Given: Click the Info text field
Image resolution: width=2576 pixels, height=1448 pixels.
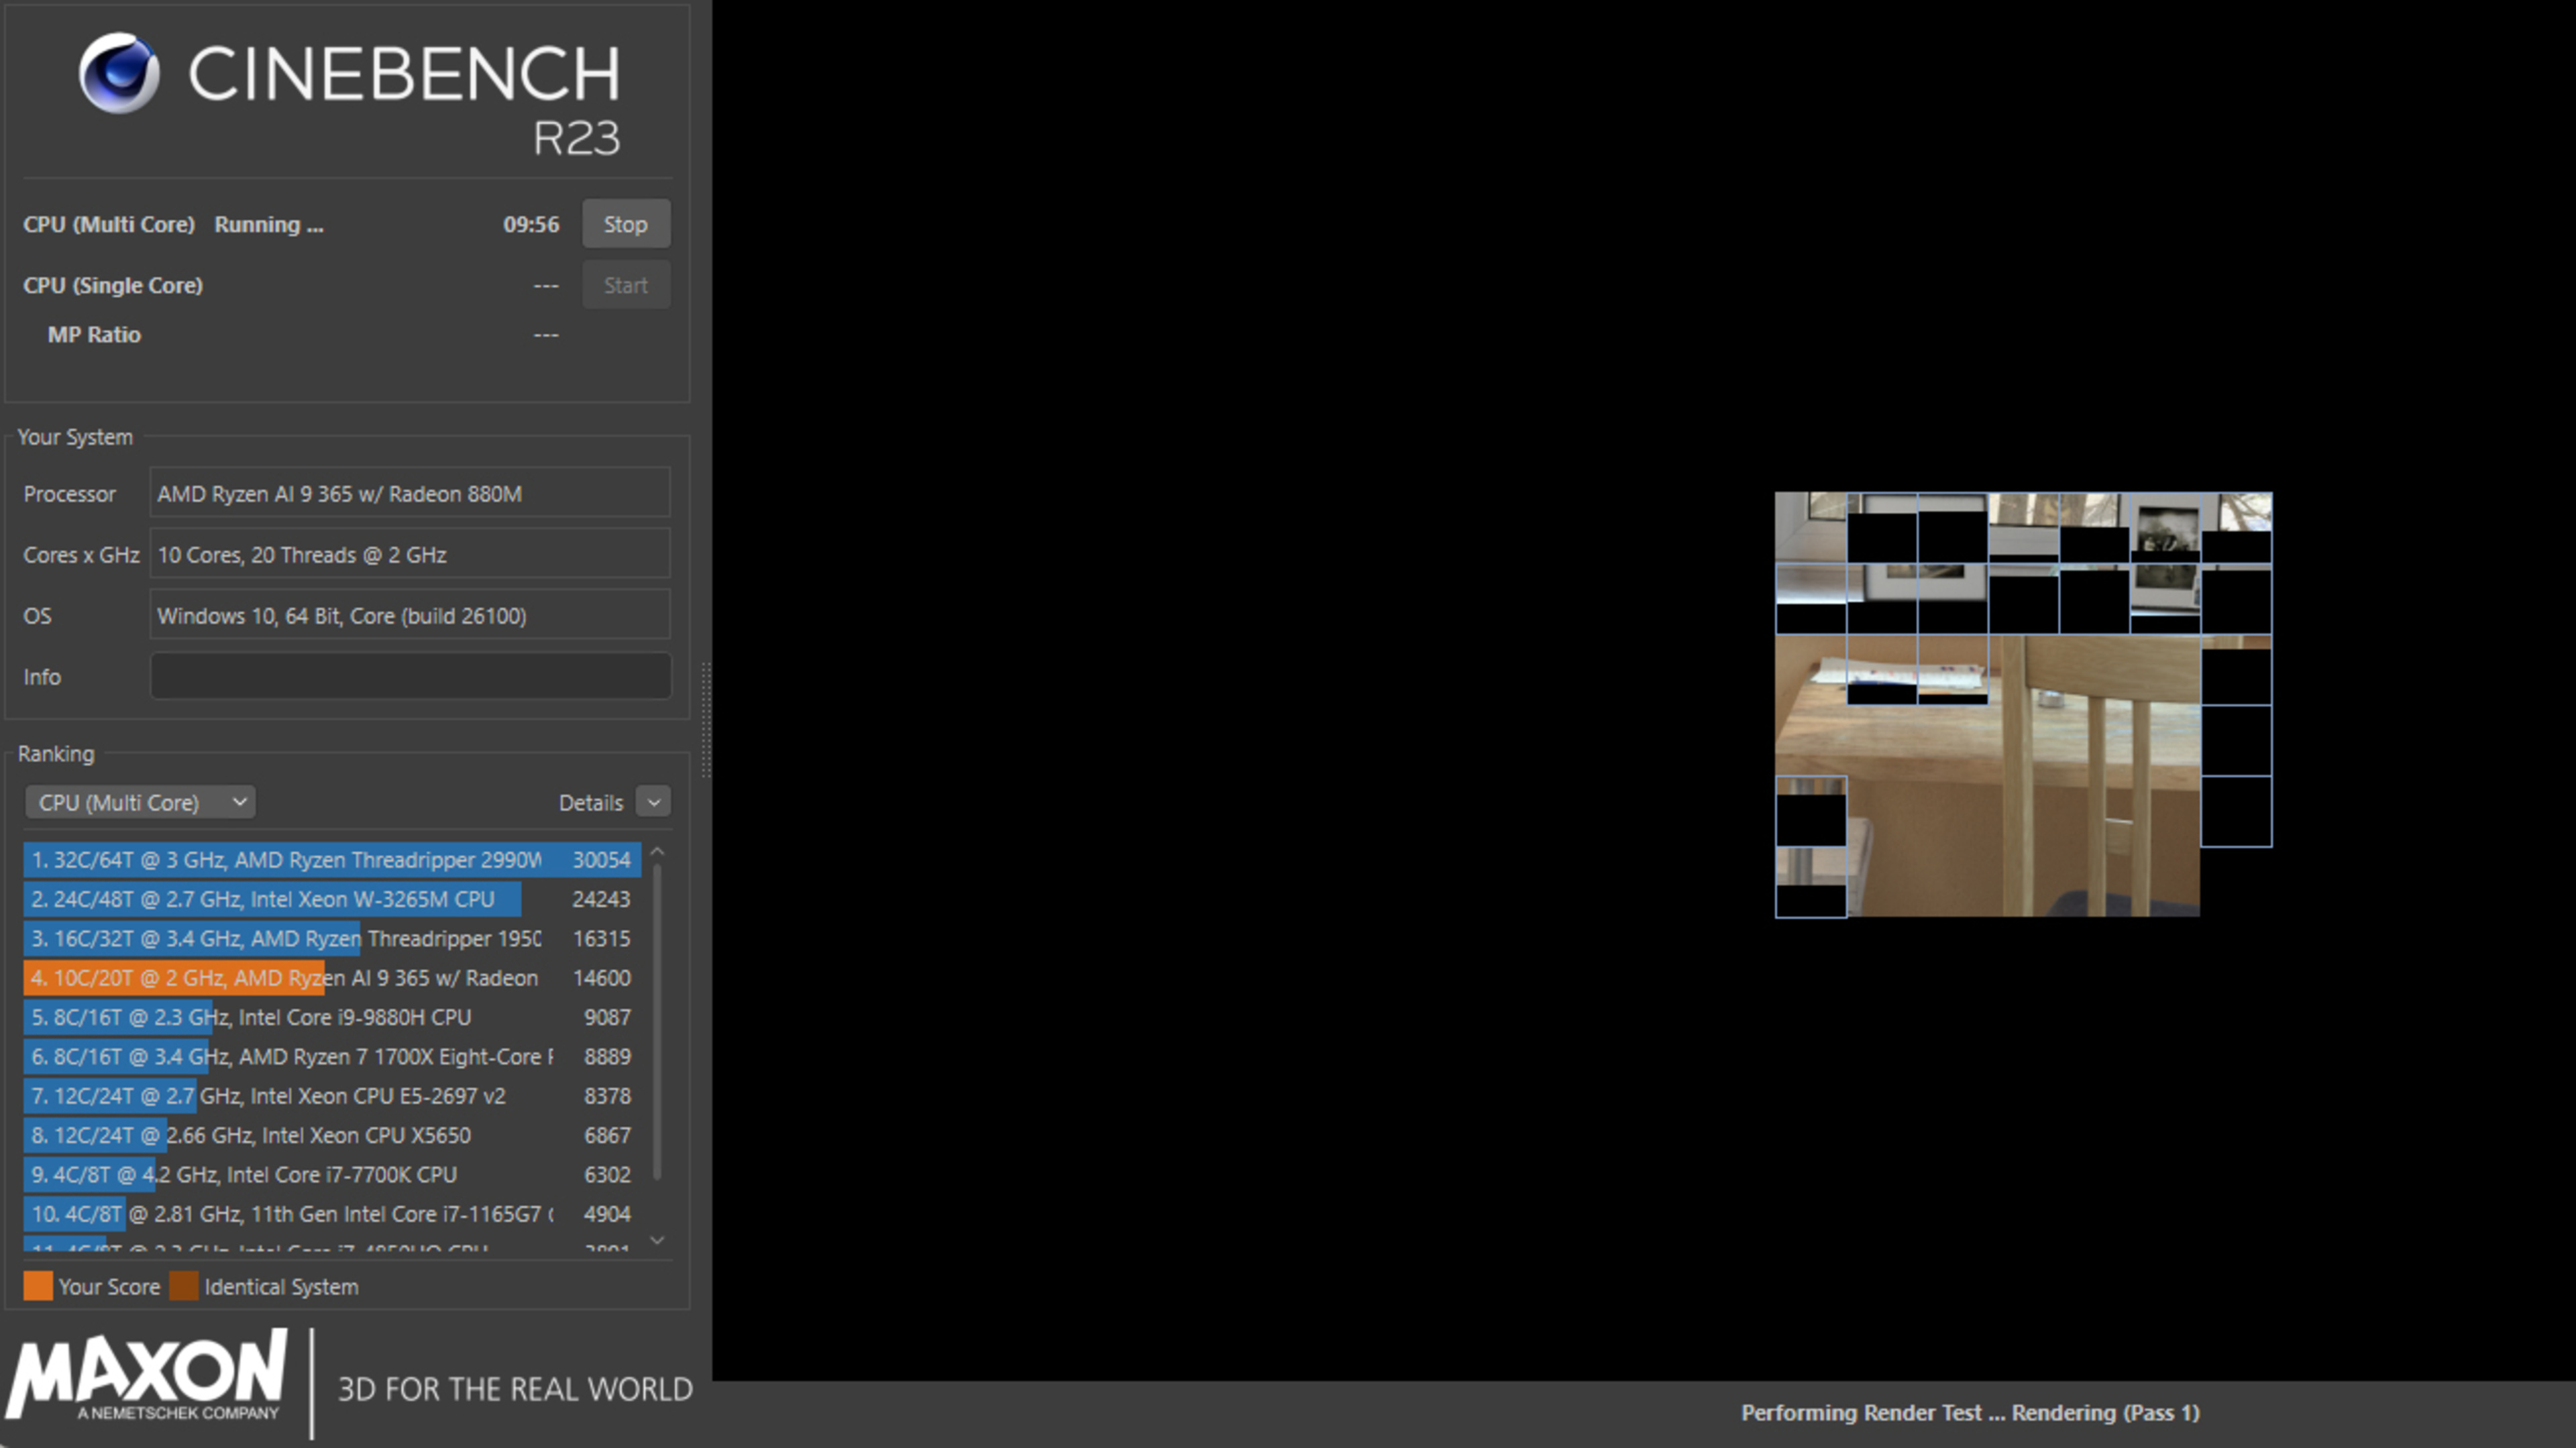Looking at the screenshot, I should (410, 677).
